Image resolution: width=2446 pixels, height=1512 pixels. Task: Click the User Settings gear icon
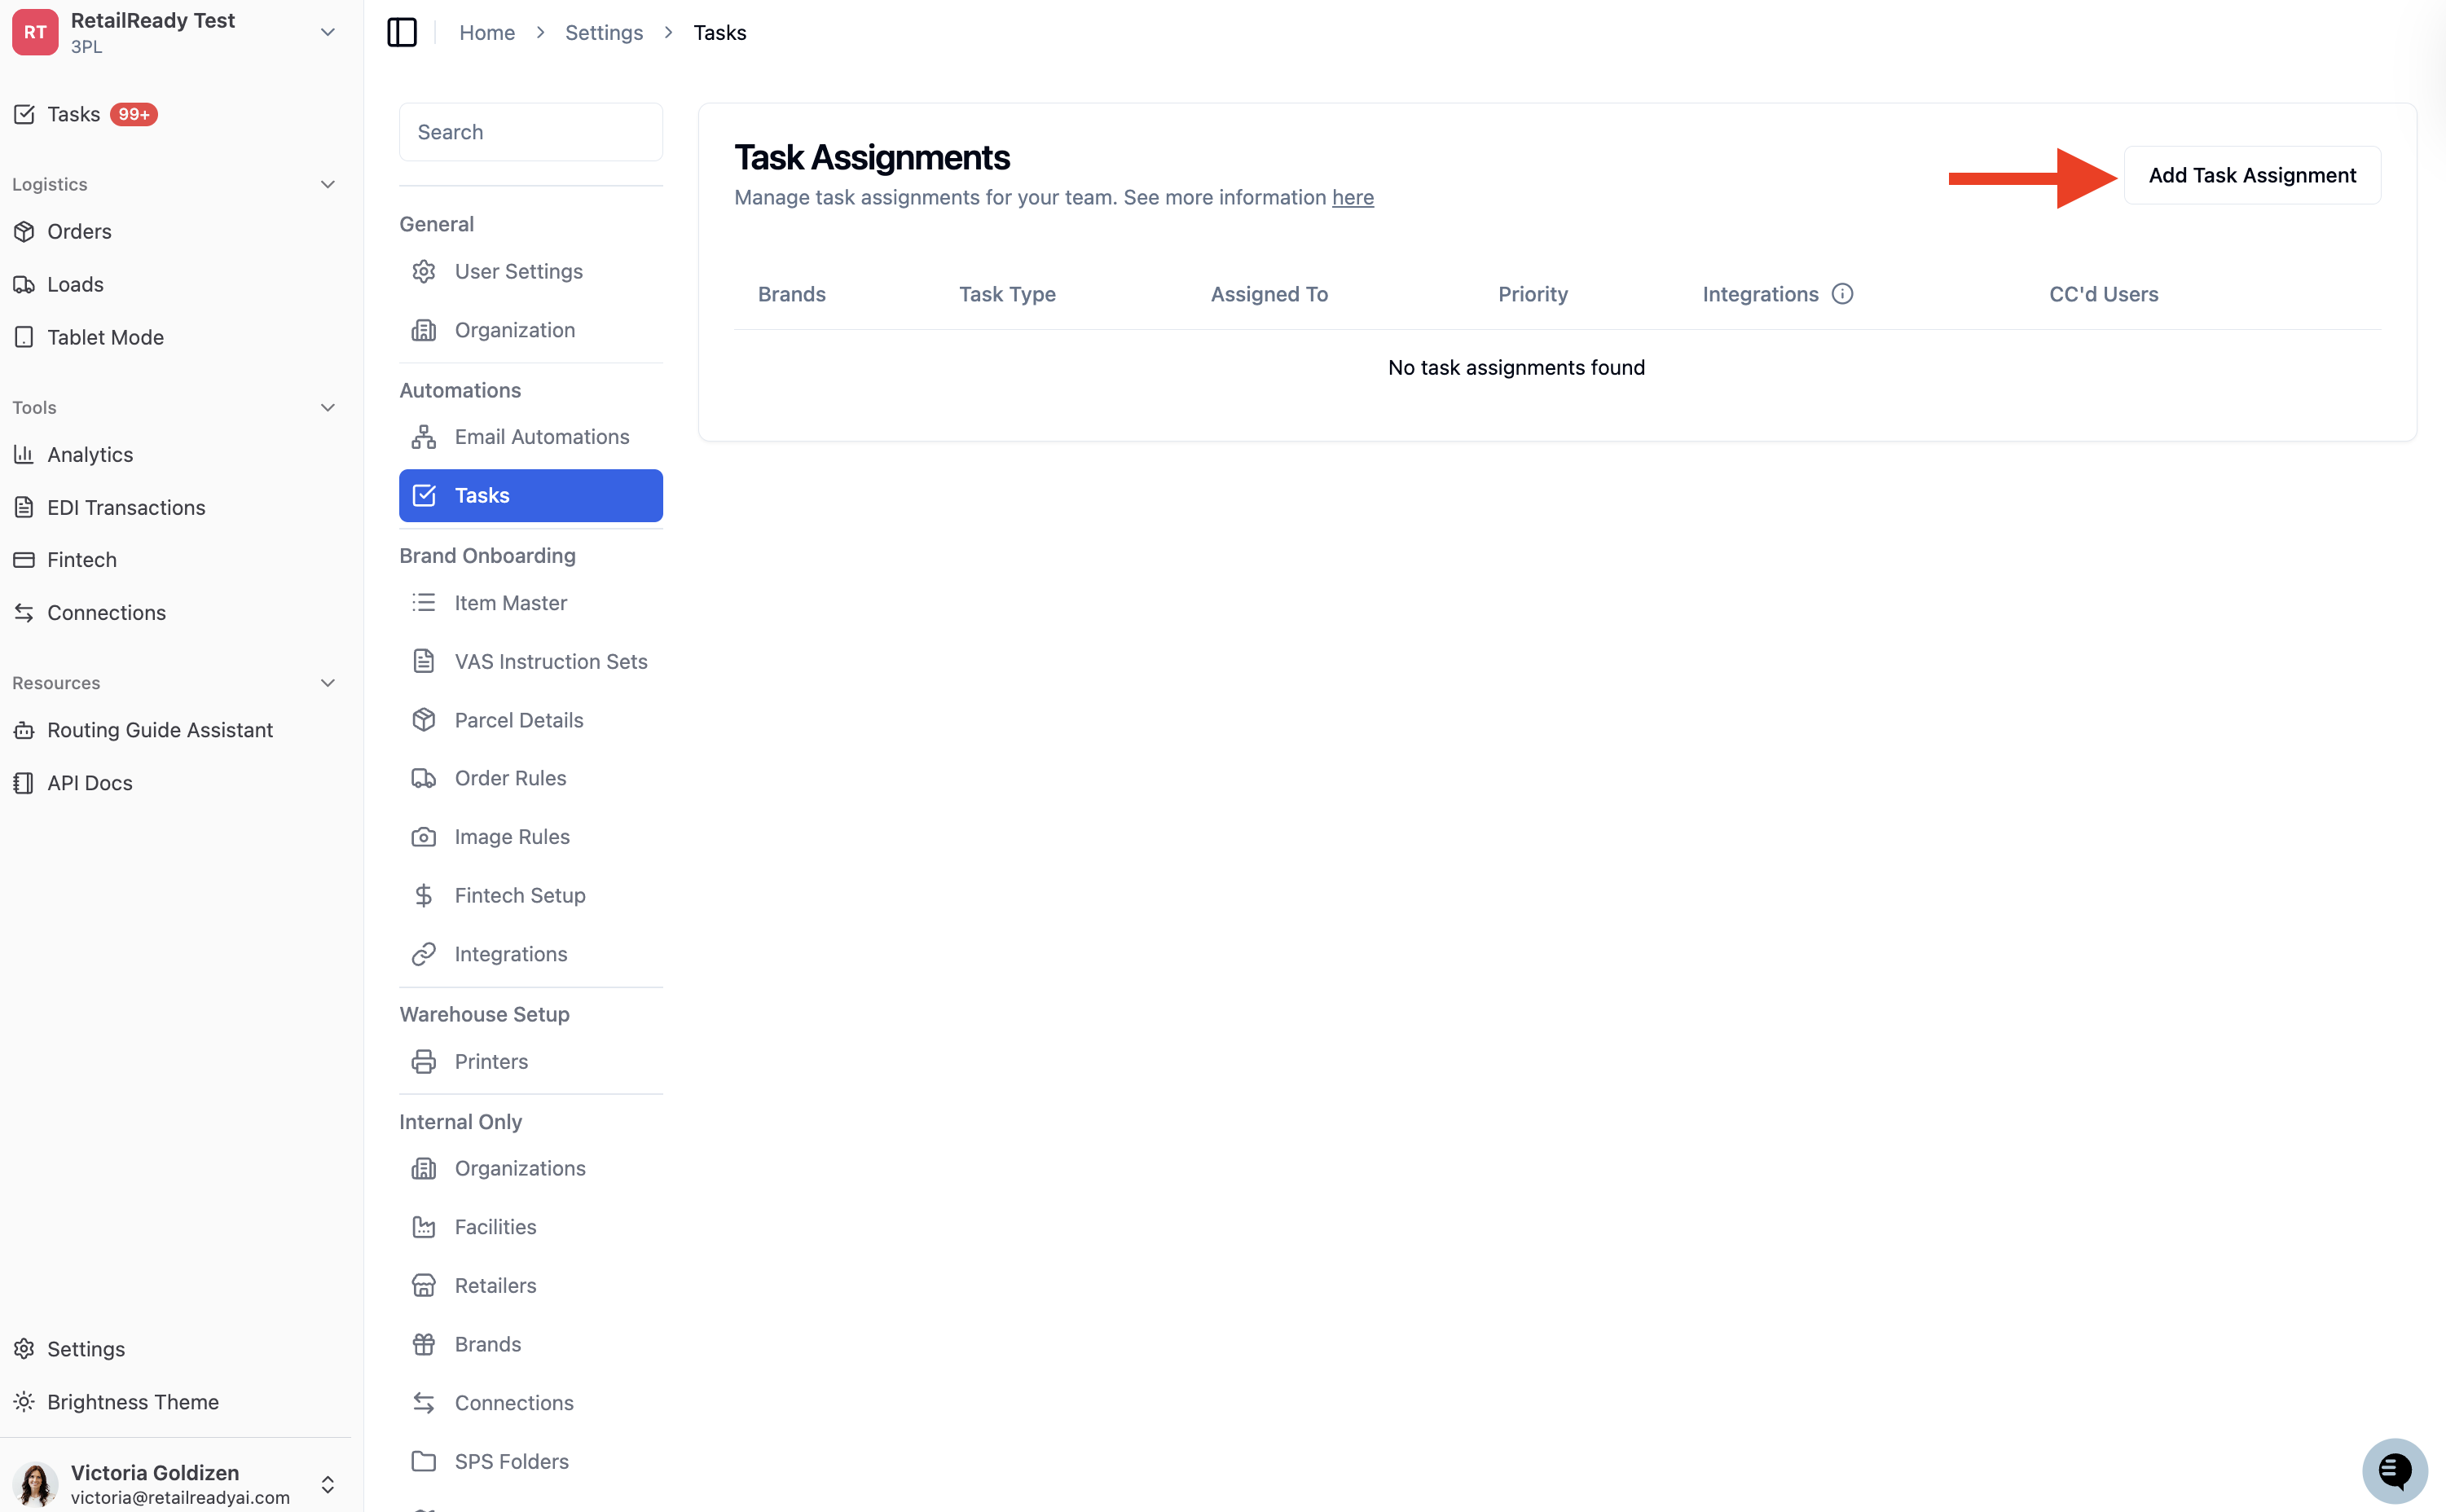424,271
